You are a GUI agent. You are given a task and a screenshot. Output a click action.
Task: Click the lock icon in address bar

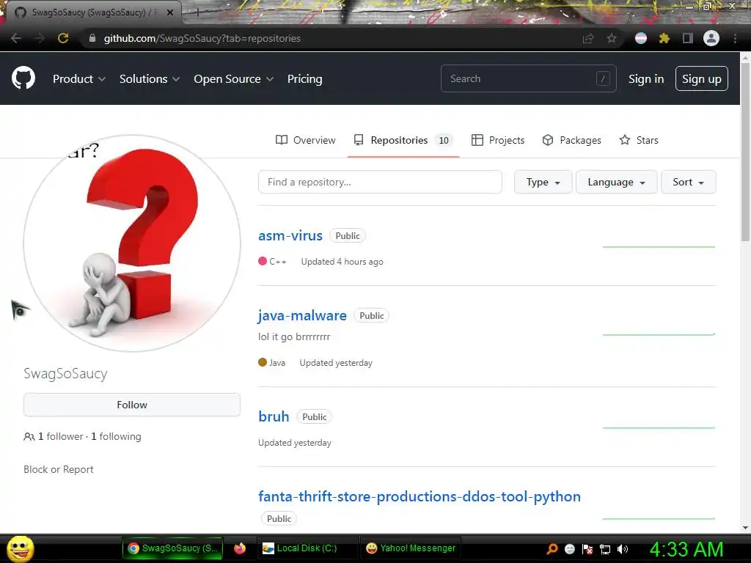[x=92, y=38]
